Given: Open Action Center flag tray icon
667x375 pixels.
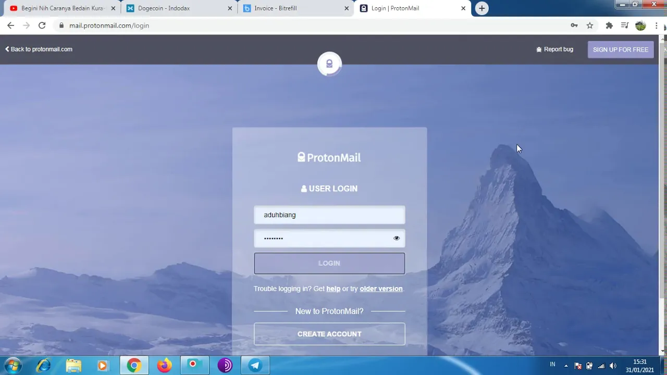Looking at the screenshot, I should click(578, 366).
